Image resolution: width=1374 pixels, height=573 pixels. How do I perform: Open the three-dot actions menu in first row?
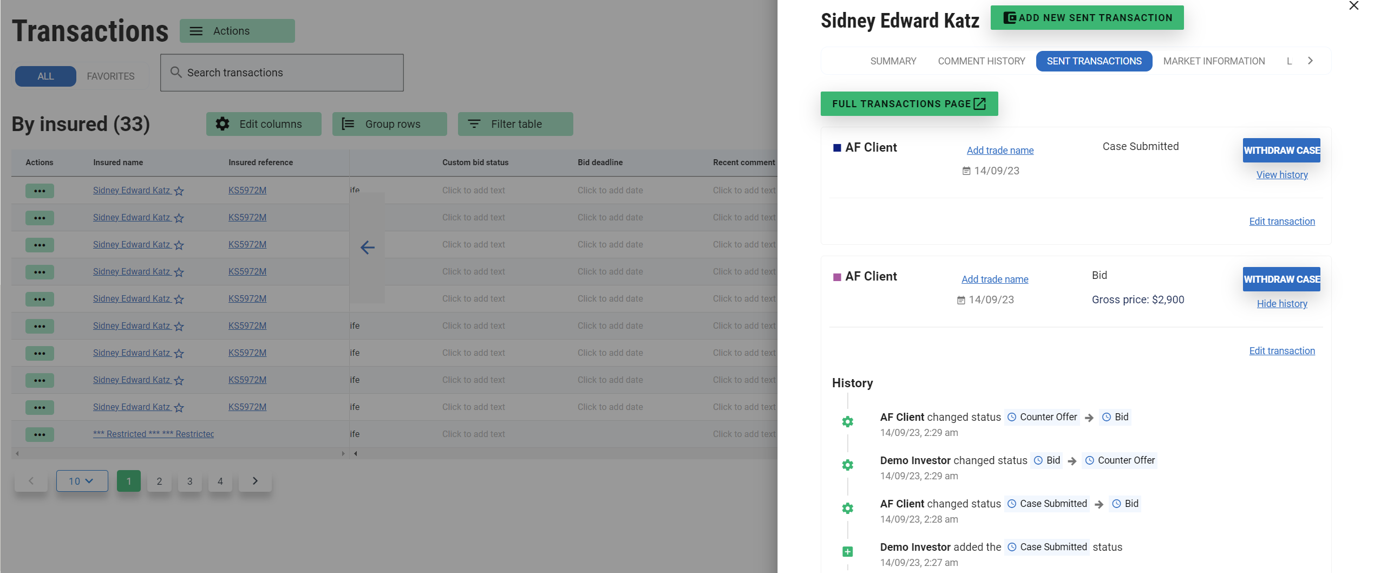(x=40, y=191)
